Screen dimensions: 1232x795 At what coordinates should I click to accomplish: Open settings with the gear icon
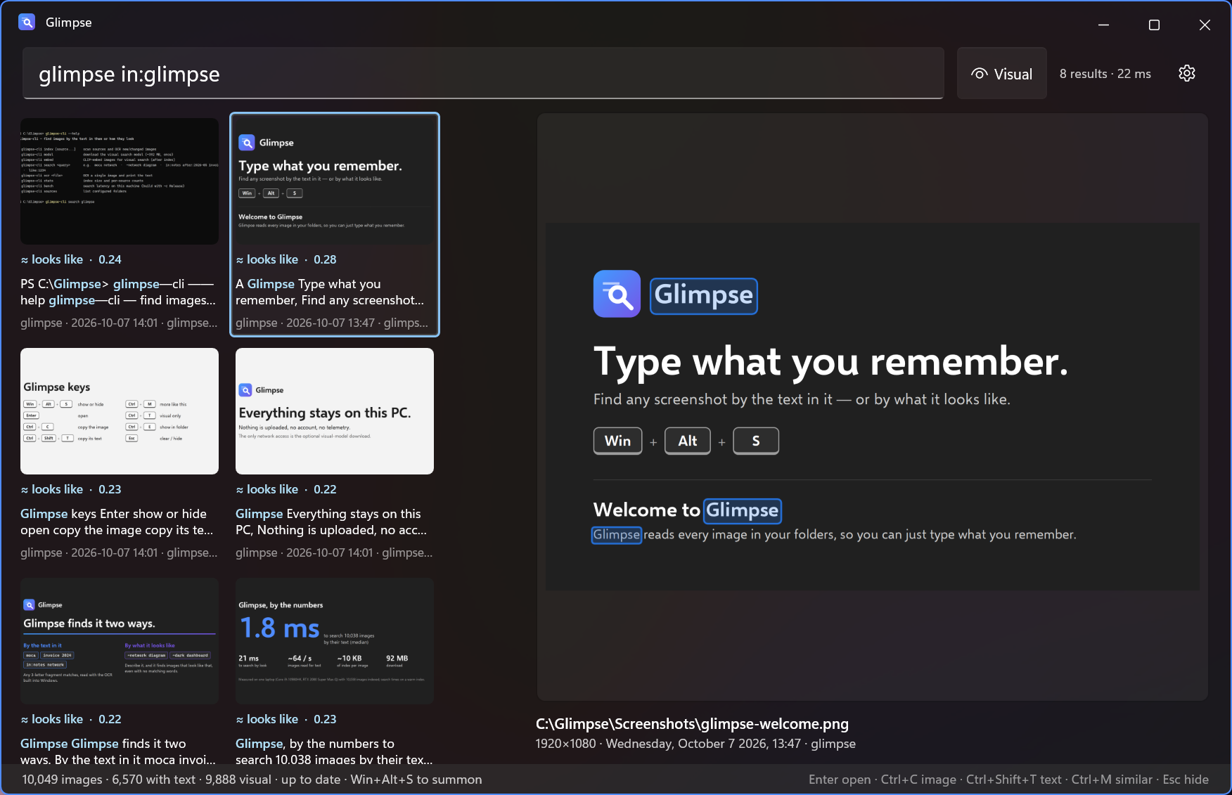click(1187, 73)
